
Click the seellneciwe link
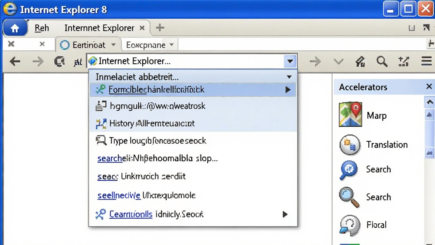(x=119, y=196)
